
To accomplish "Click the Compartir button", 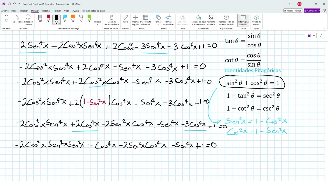I will 312,11.
